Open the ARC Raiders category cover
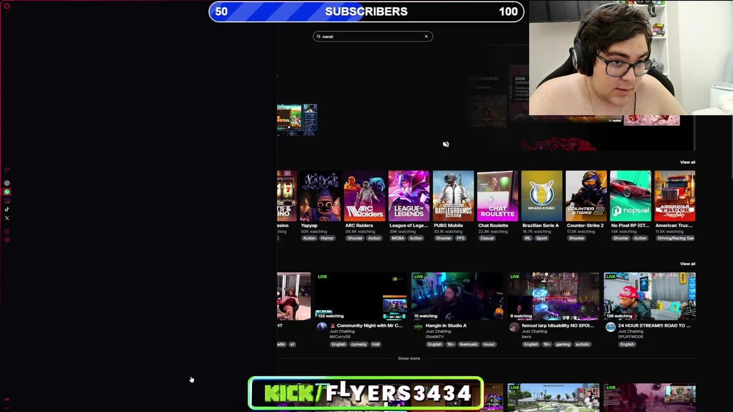This screenshot has width=733, height=412. [x=364, y=196]
